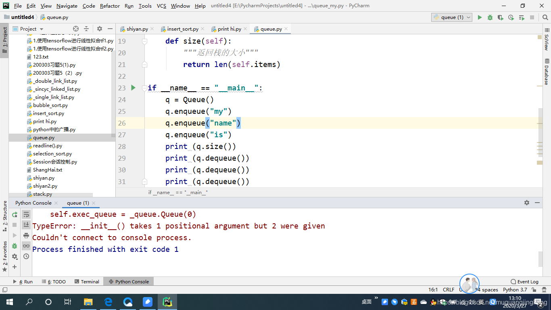Select ShangHai.txt in project tree
The width and height of the screenshot is (551, 310).
48,170
